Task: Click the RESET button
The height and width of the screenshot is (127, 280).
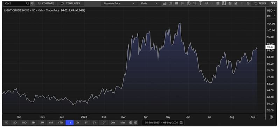Action: click(x=260, y=3)
